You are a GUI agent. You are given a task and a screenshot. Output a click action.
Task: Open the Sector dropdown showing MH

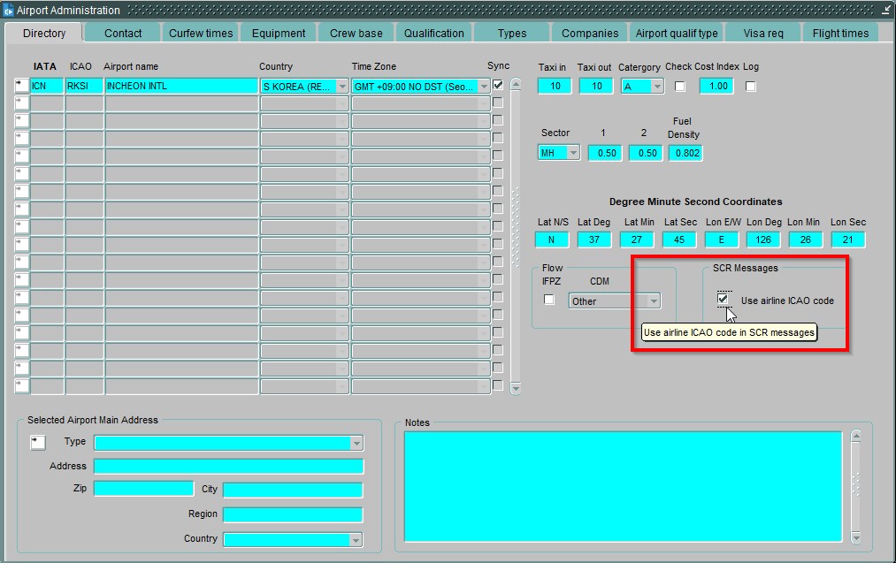[x=573, y=153]
